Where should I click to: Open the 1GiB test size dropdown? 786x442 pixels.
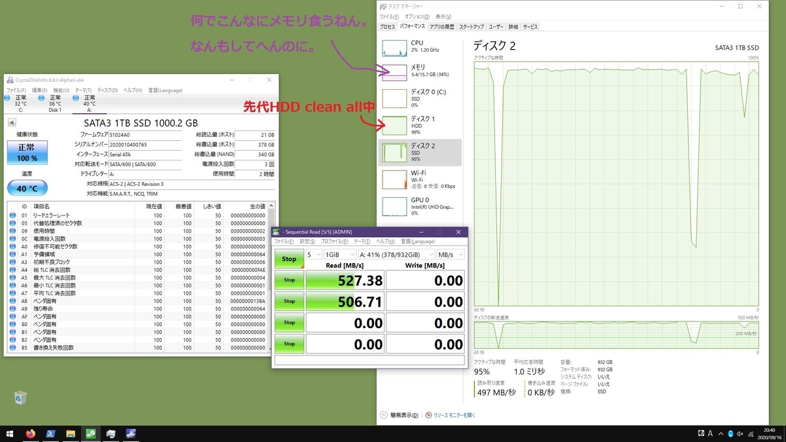tap(340, 254)
